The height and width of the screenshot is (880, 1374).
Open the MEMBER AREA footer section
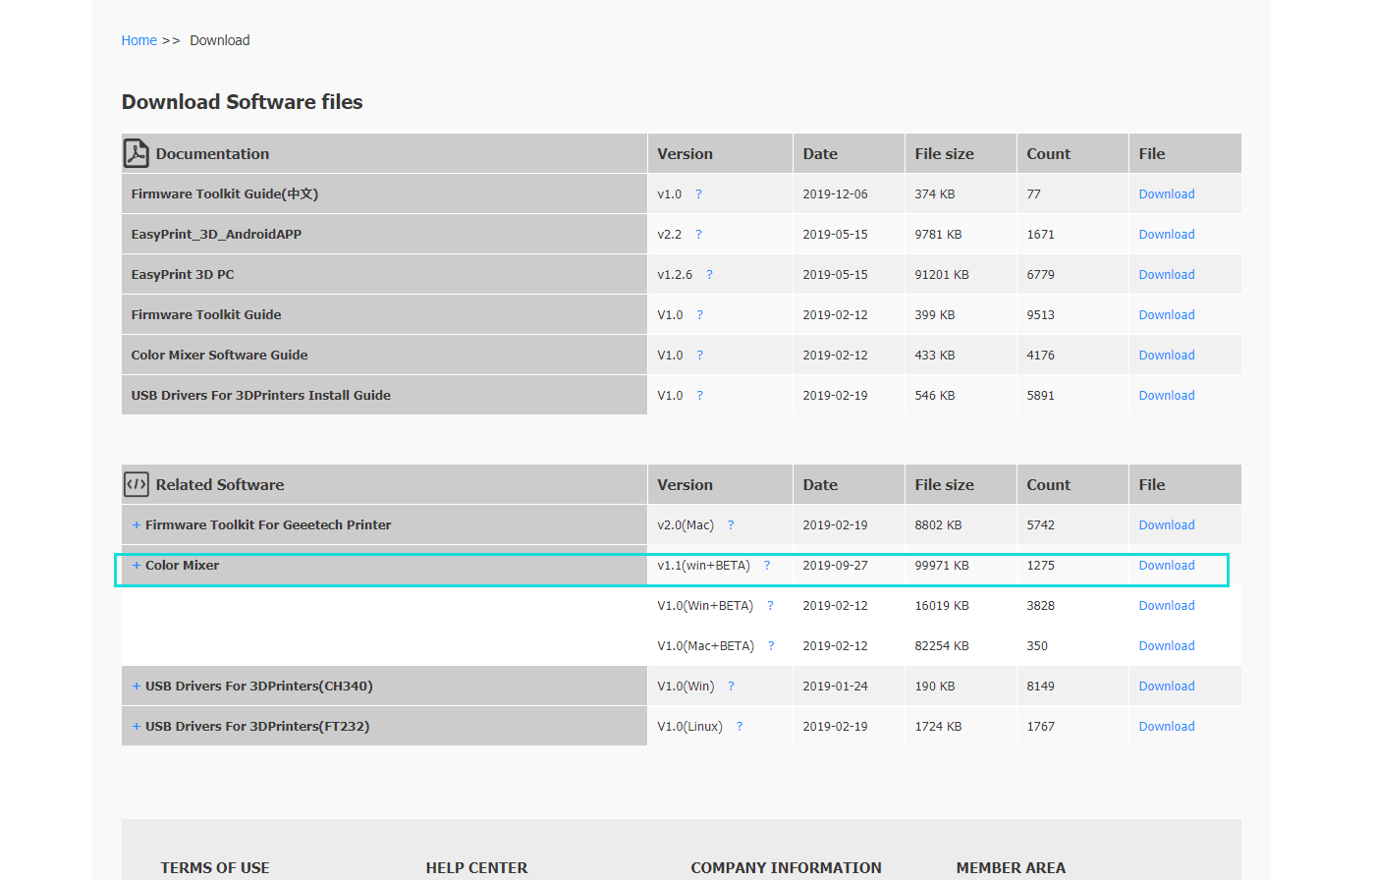1010,868
